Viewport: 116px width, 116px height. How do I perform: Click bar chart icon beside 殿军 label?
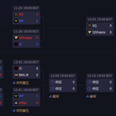pyautogui.click(x=50, y=96)
